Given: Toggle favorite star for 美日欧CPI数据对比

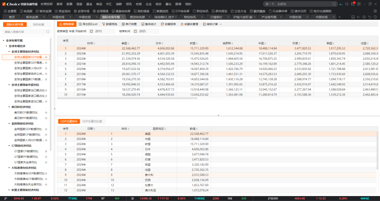Looking at the screenshot, I should (46, 112).
